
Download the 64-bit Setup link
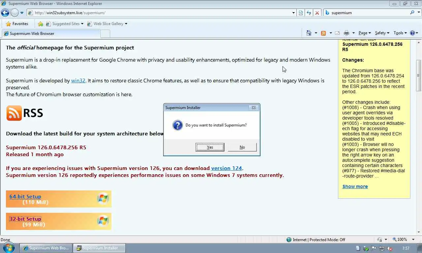(x=25, y=196)
